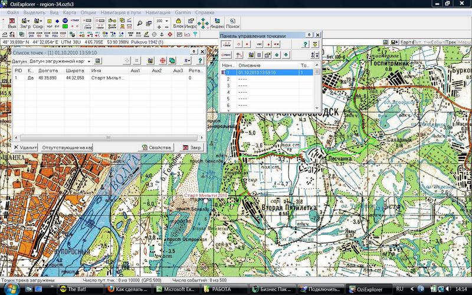Pin the Панель управления точками panel
This screenshot has height=295, width=472.
tap(309, 35)
